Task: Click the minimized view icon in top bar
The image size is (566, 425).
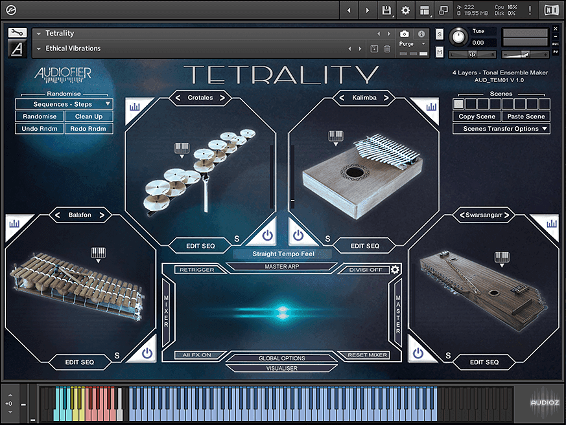Action: (443, 10)
